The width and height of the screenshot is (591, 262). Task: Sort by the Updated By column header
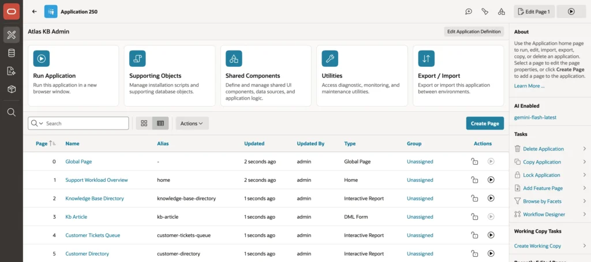click(x=311, y=143)
